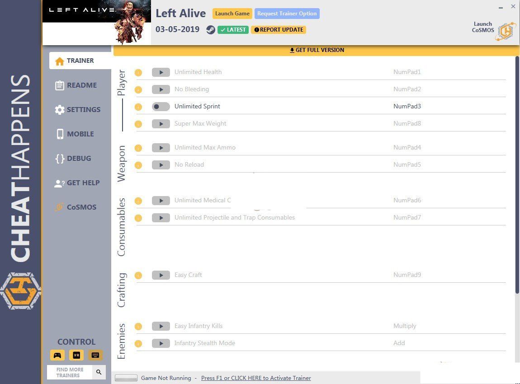Click info dot beside No Bleeding

(138, 90)
